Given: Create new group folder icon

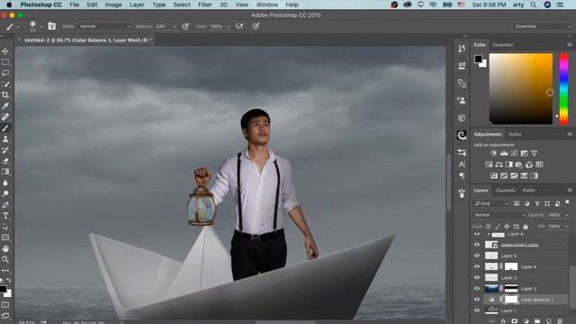Looking at the screenshot, I should [x=536, y=321].
